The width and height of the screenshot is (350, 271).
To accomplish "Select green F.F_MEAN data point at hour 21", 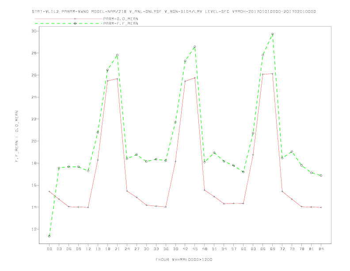I will pos(117,55).
